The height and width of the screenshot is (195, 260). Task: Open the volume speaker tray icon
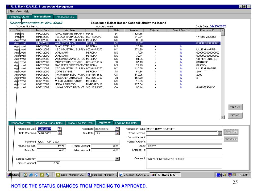pyautogui.click(x=225, y=175)
